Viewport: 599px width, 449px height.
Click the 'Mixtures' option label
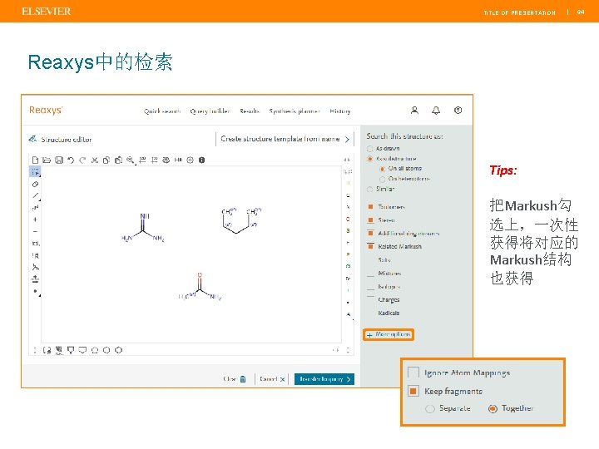pyautogui.click(x=389, y=274)
